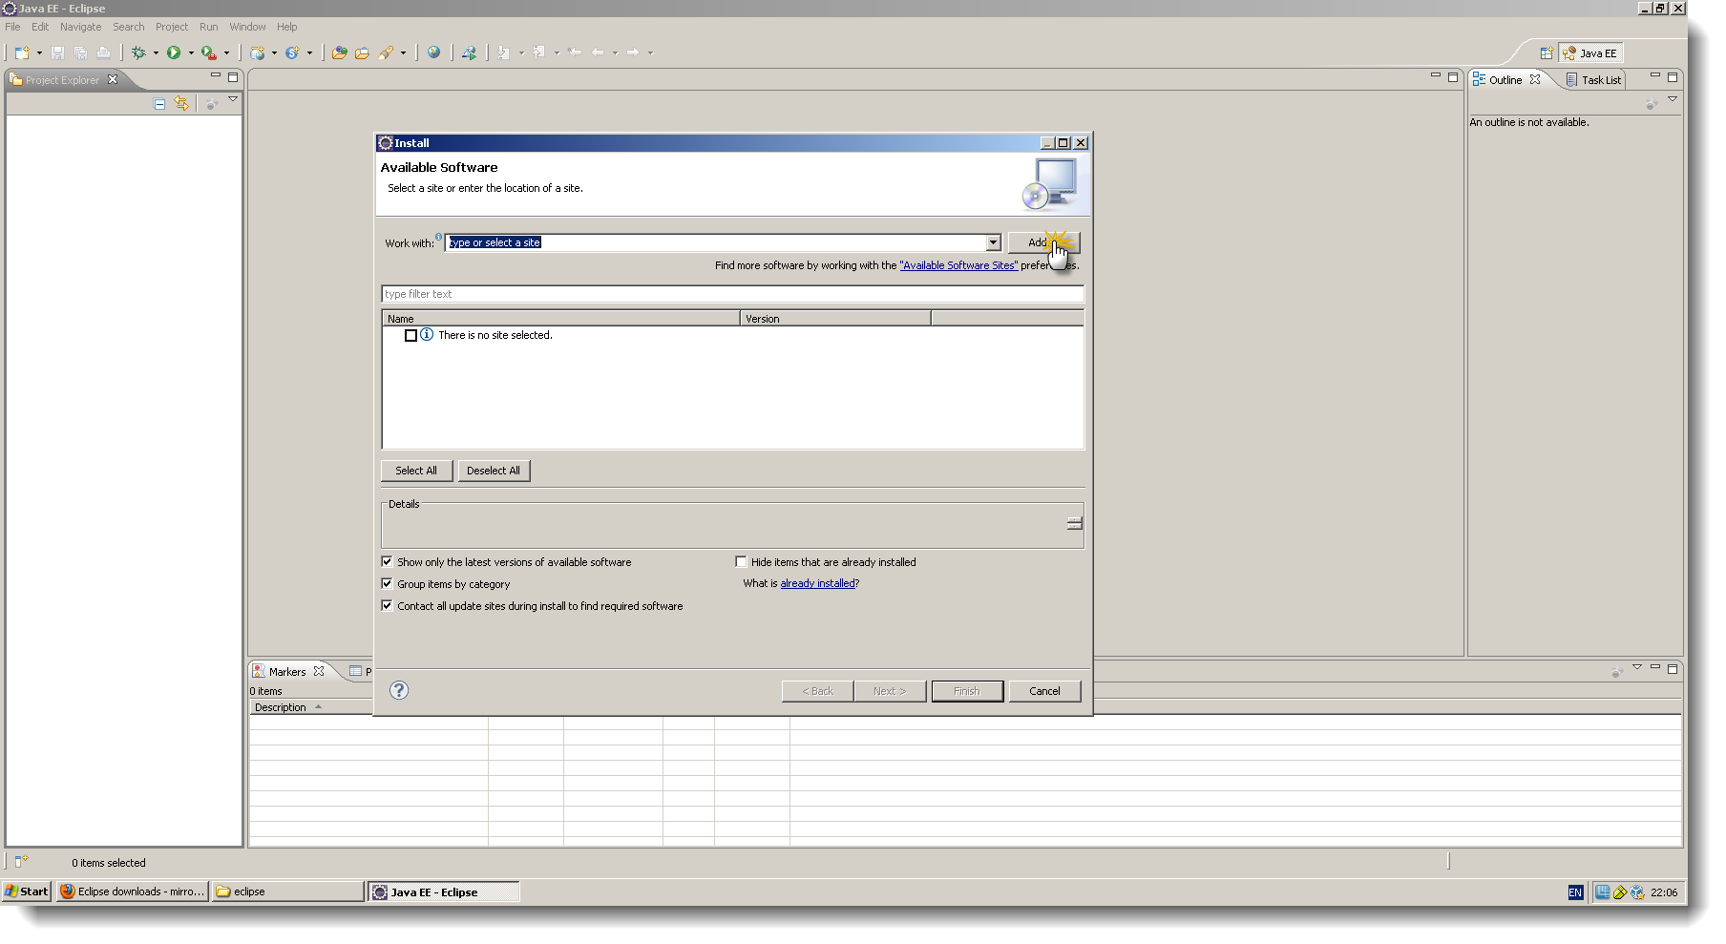The height and width of the screenshot is (944, 1726).
Task: Click the Previous Annotation toolbar icon
Action: pyautogui.click(x=539, y=52)
